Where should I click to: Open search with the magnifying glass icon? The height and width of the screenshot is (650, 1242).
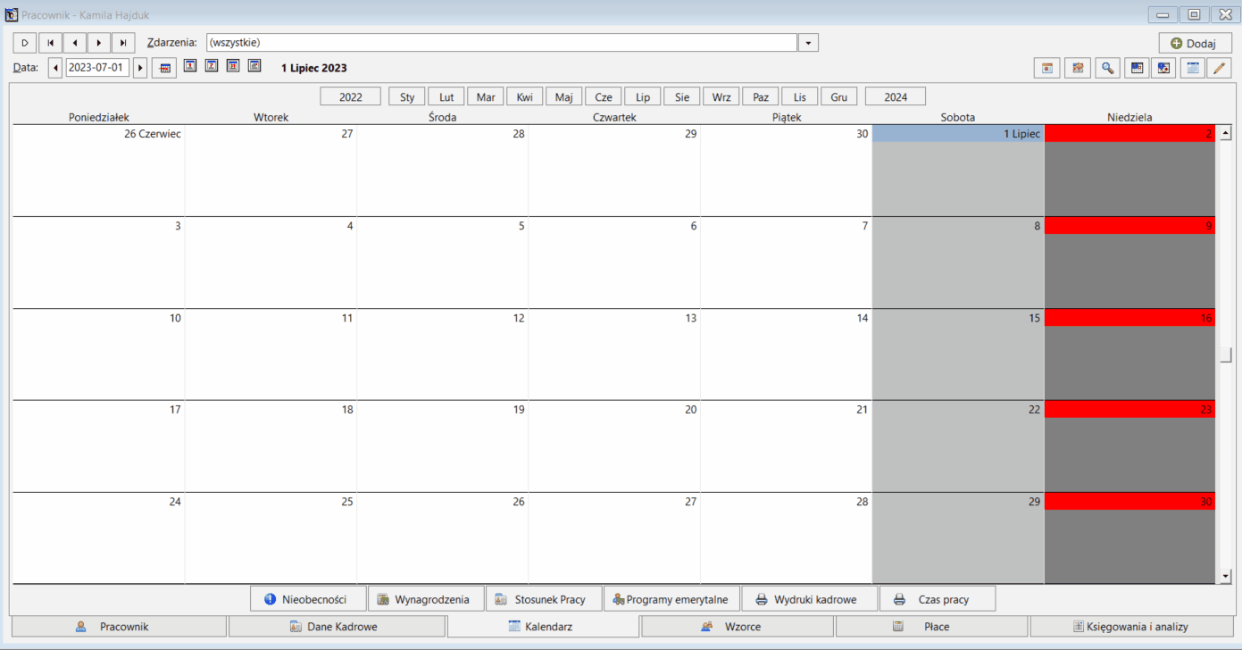(1107, 68)
